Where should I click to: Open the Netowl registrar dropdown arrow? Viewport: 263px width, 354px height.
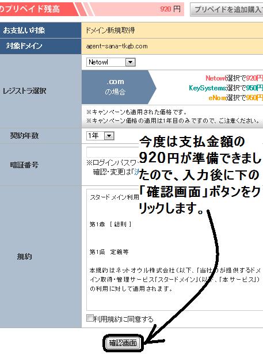[x=130, y=62]
